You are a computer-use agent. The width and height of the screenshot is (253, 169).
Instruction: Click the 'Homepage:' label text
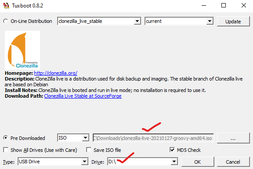tap(19, 73)
